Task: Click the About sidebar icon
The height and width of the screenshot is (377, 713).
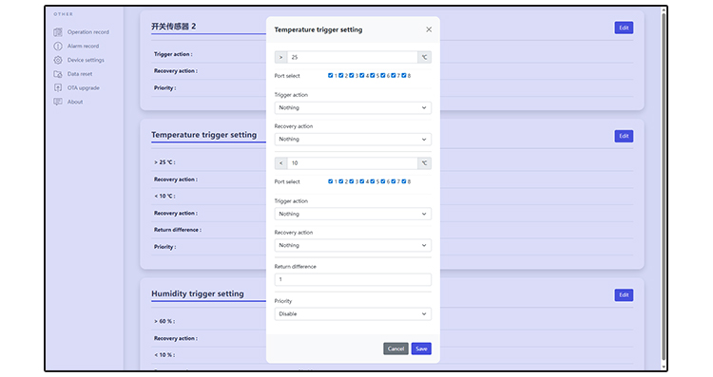Action: click(x=58, y=102)
